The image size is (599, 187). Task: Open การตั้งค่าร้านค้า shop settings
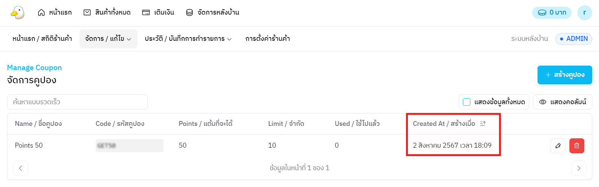pos(267,39)
